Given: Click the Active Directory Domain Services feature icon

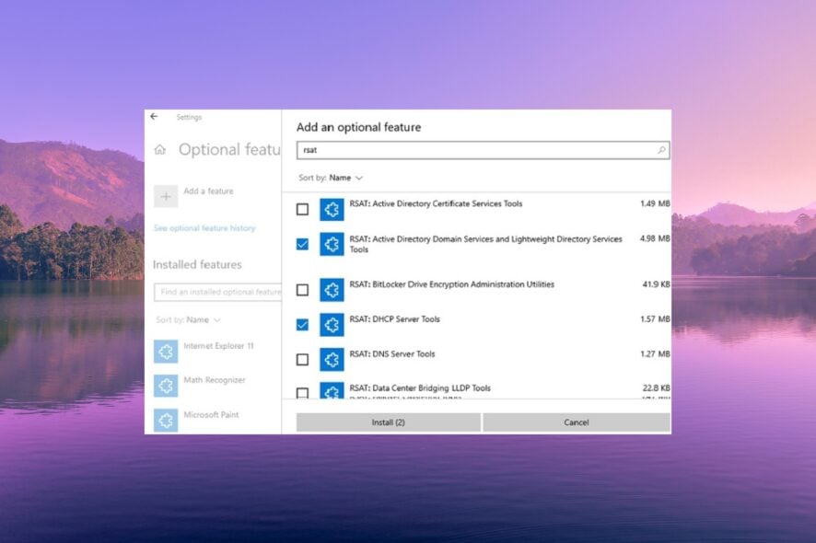Looking at the screenshot, I should 332,244.
